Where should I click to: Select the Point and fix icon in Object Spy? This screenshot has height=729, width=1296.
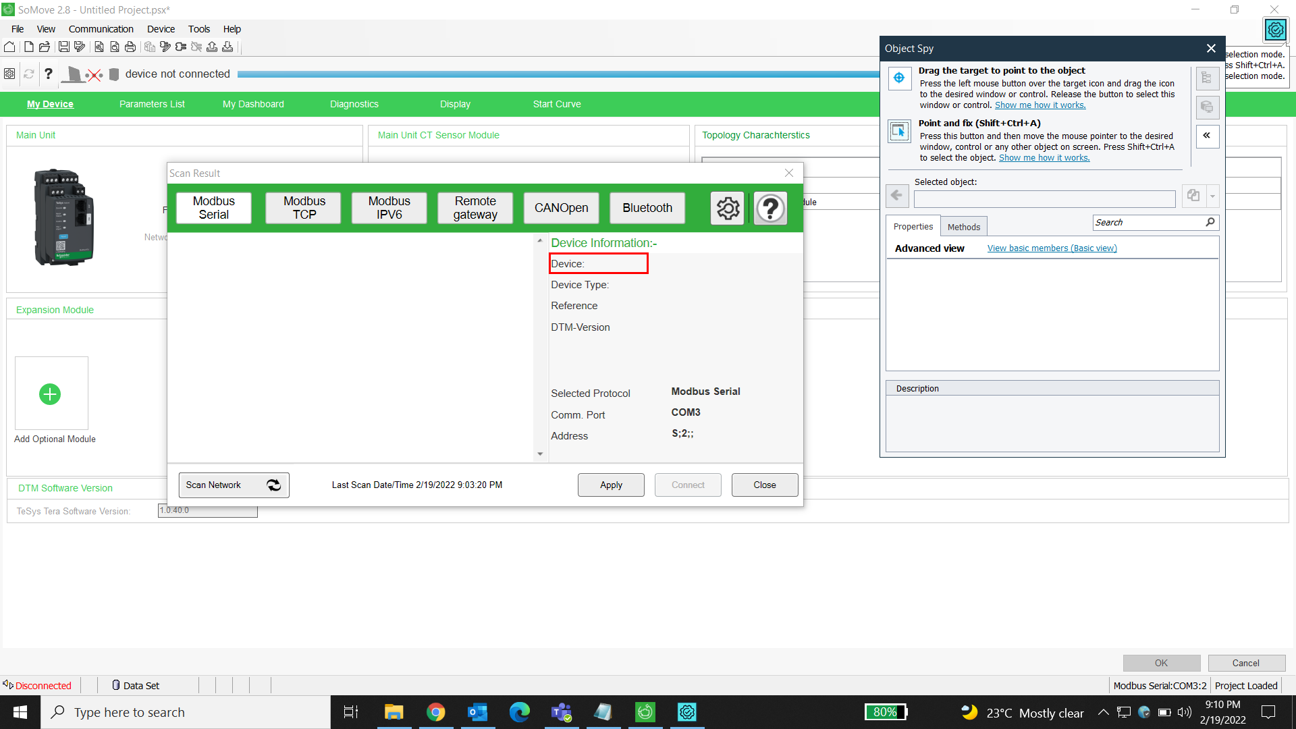point(899,132)
